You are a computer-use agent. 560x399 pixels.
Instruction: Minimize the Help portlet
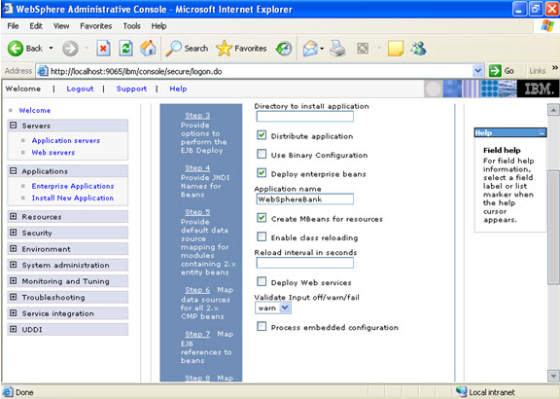[x=542, y=133]
